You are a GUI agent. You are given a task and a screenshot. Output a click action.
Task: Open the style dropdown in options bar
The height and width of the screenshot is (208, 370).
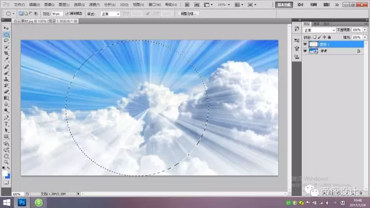pos(110,14)
